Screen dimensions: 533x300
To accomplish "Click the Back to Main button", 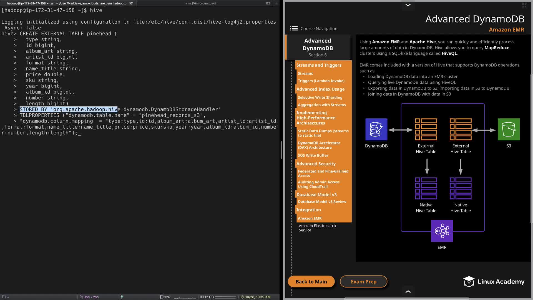I will [311, 281].
